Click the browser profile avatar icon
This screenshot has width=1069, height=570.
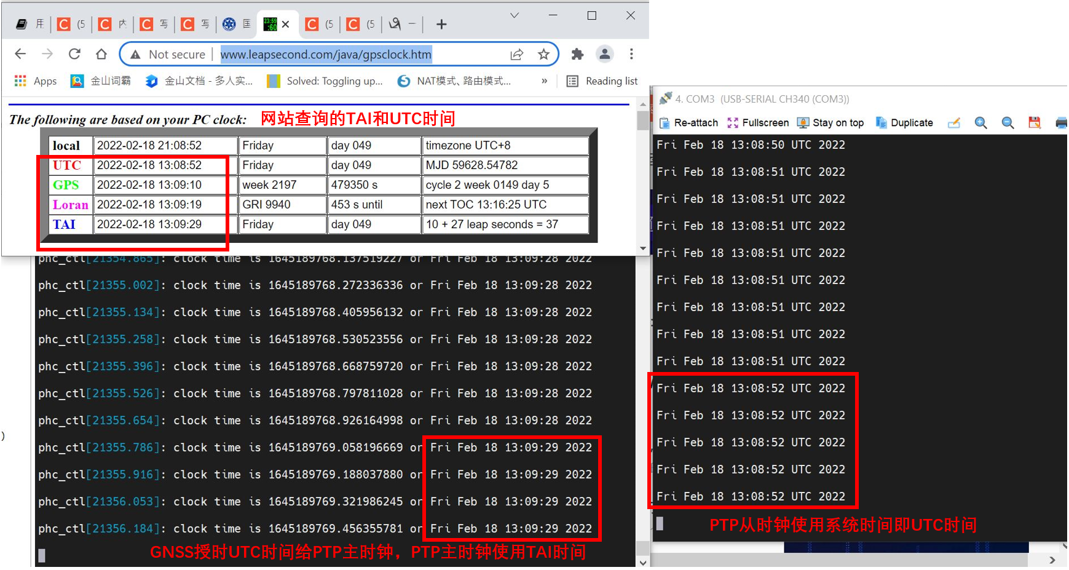605,54
